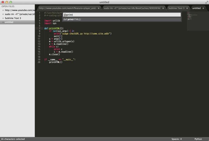
Task: Click 's = argv[1]' line
Action: tap(56, 39)
